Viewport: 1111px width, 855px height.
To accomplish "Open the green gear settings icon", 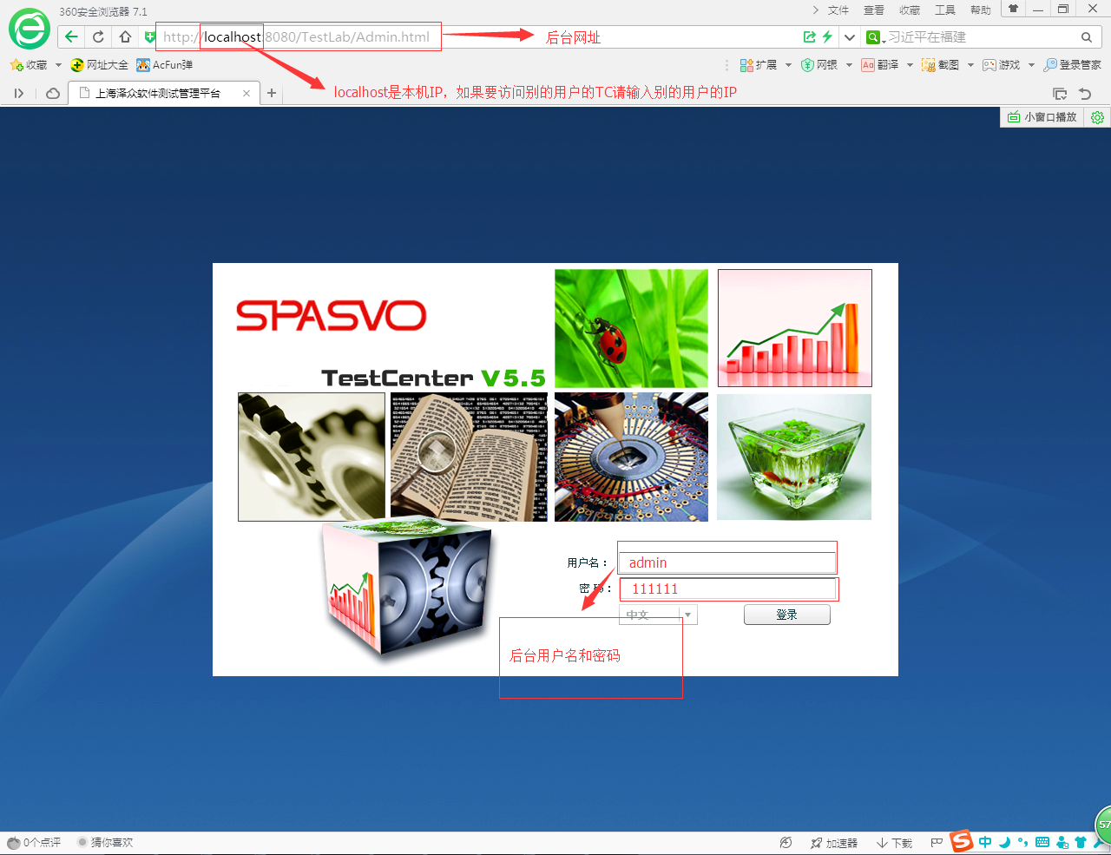I will [x=1097, y=117].
